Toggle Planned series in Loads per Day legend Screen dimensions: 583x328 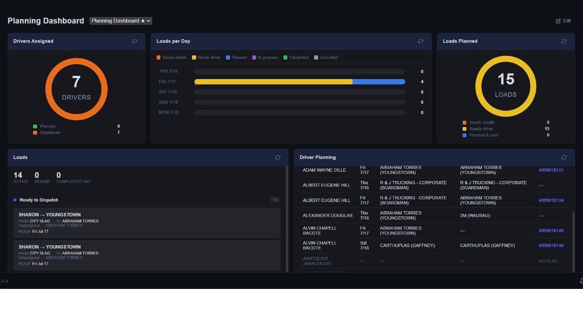pos(236,58)
